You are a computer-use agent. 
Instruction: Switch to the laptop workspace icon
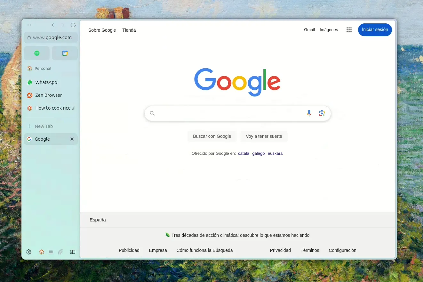[x=51, y=252]
